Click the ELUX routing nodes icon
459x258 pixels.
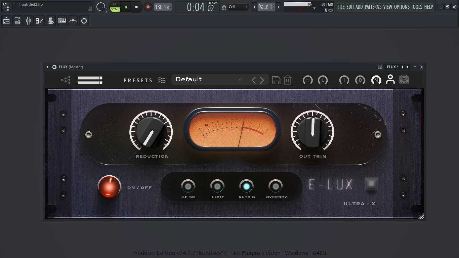click(66, 80)
